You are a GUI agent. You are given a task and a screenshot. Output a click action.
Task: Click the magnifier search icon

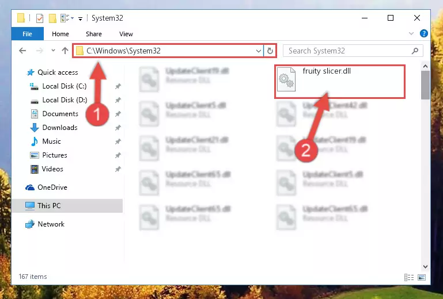pyautogui.click(x=415, y=51)
